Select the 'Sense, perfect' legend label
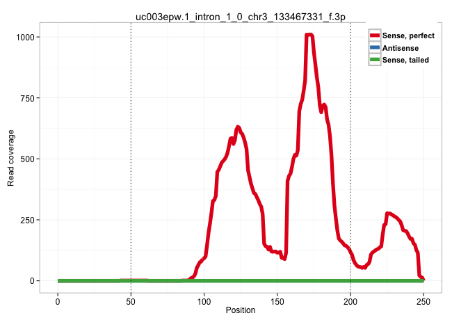 tap(407, 35)
